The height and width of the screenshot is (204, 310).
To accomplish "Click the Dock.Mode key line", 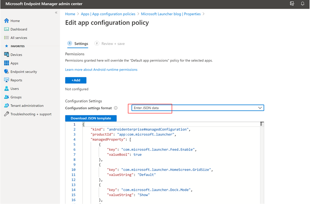I will pos(150,190).
